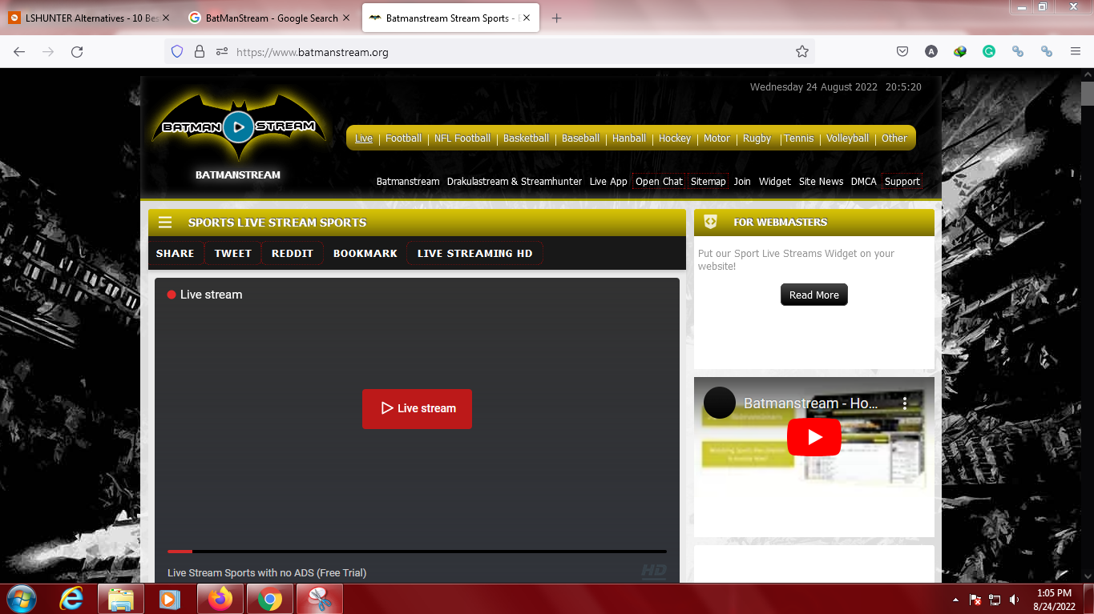This screenshot has width=1094, height=614.
Task: Click the BOOKMARK button
Action: coord(365,253)
